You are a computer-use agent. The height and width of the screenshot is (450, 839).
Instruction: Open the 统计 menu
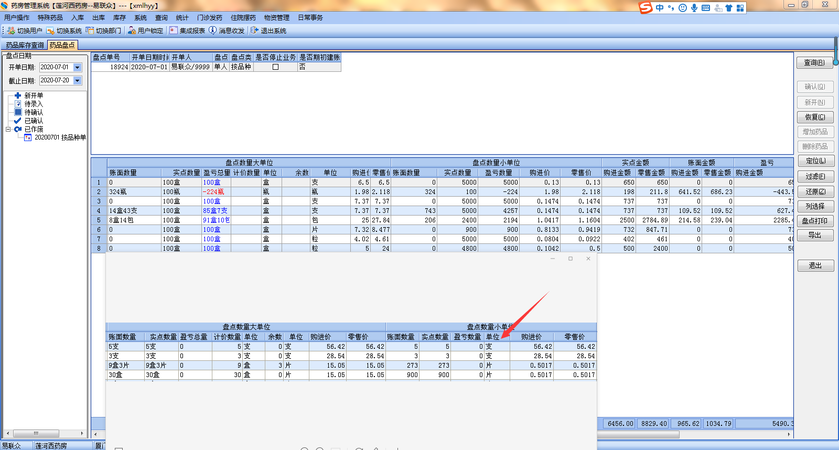click(182, 18)
